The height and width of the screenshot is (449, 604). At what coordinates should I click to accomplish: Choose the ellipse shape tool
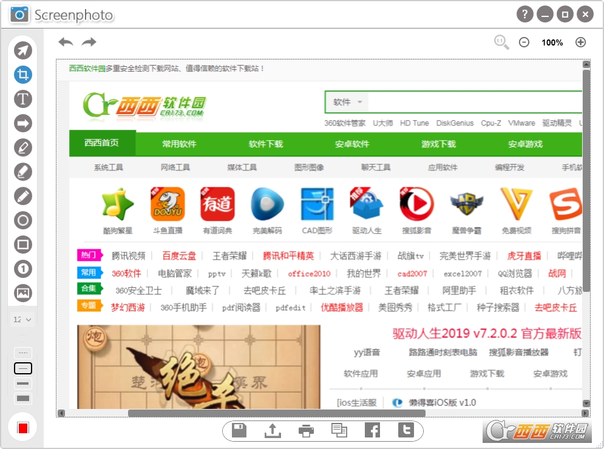click(x=22, y=220)
